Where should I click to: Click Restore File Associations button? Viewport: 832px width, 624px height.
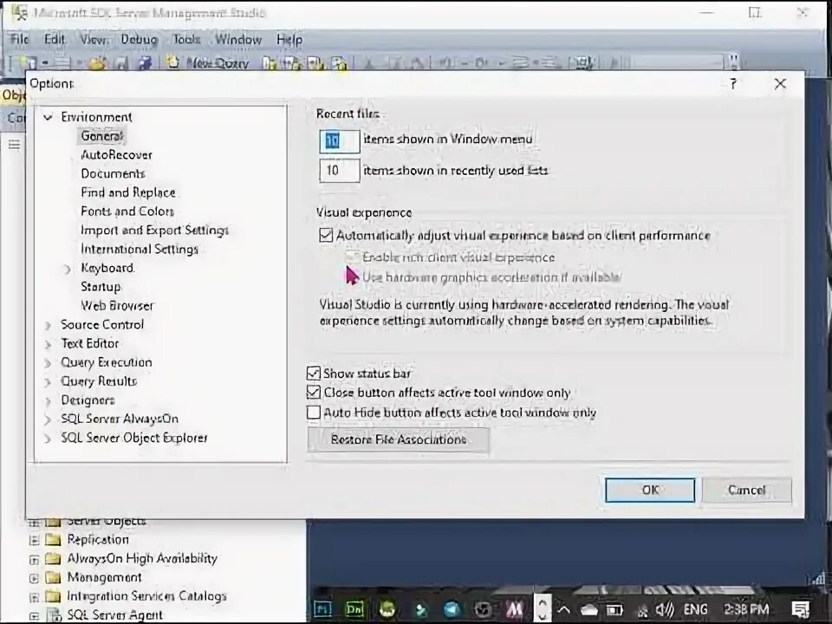click(399, 440)
